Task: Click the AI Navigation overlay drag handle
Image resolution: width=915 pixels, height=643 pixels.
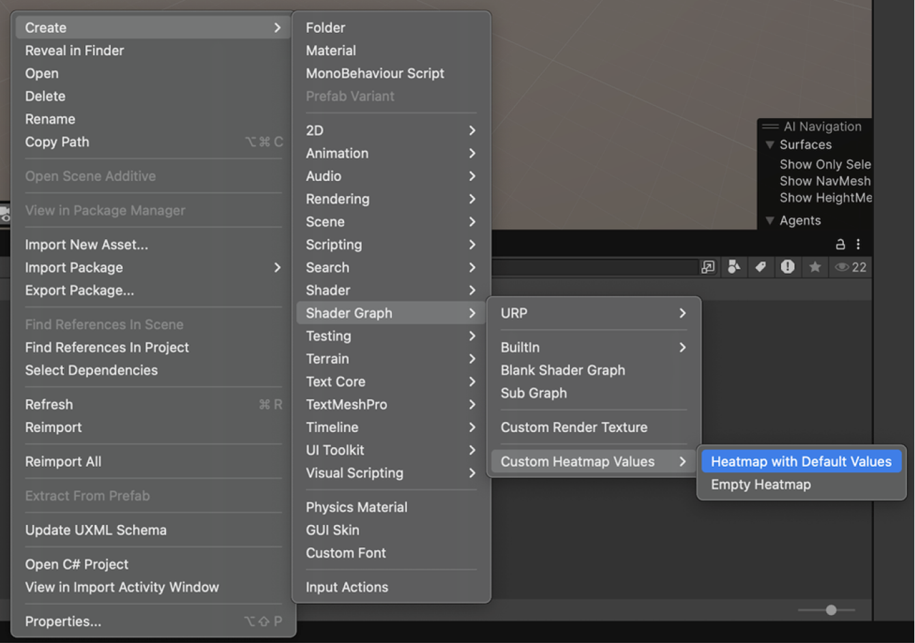Action: click(x=770, y=126)
